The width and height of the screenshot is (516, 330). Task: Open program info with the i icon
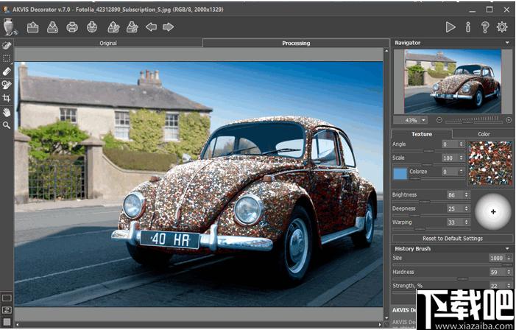[468, 27]
